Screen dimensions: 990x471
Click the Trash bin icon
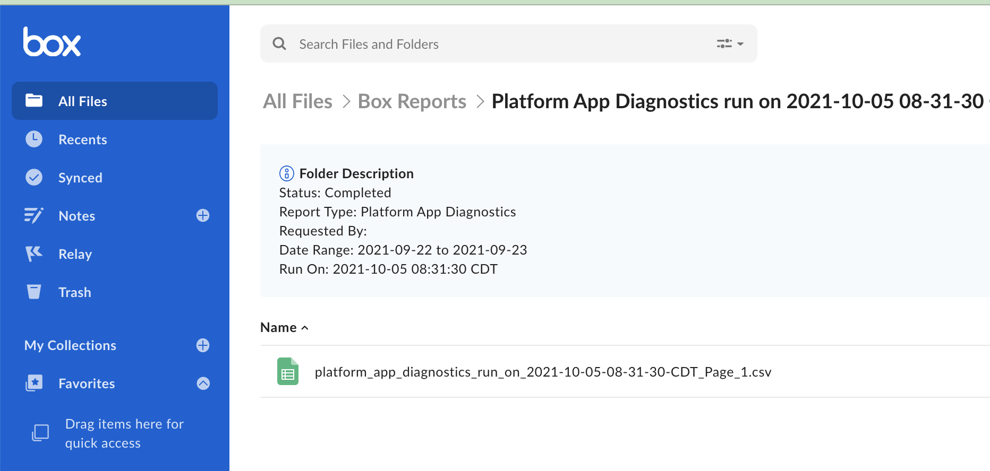click(x=34, y=292)
